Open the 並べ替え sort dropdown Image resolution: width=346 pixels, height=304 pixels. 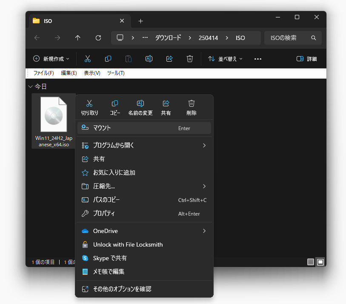pos(225,59)
